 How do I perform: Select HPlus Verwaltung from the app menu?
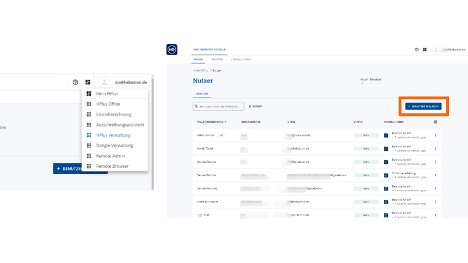[x=113, y=135]
